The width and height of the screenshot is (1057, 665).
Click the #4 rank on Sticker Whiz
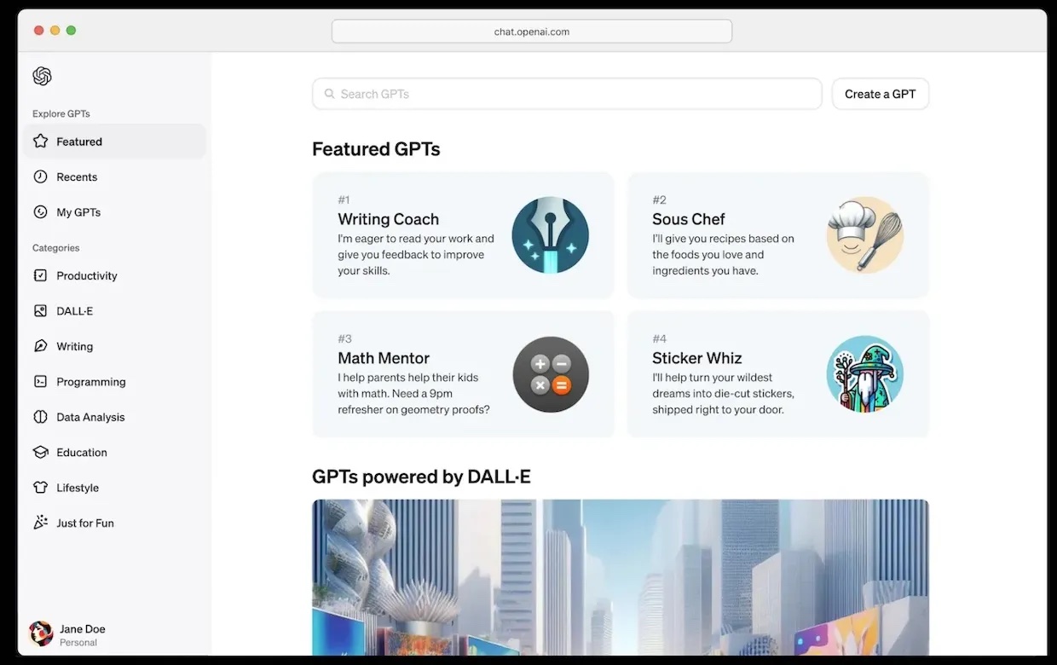tap(659, 338)
